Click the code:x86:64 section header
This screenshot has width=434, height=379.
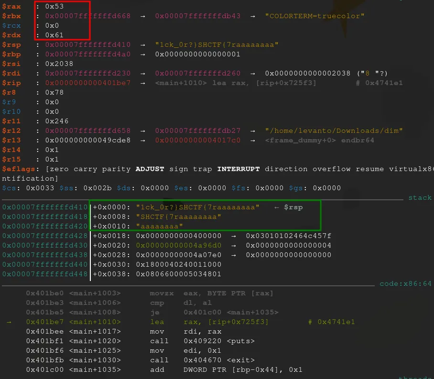pos(405,284)
